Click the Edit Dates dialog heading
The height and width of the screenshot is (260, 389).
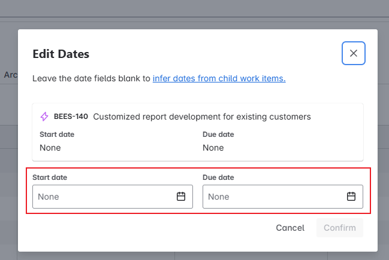[61, 54]
